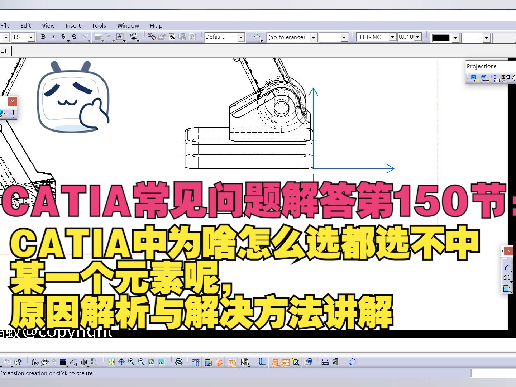The height and width of the screenshot is (387, 516).
Task: Toggle the blue Snap to Point grid
Action: [262, 362]
